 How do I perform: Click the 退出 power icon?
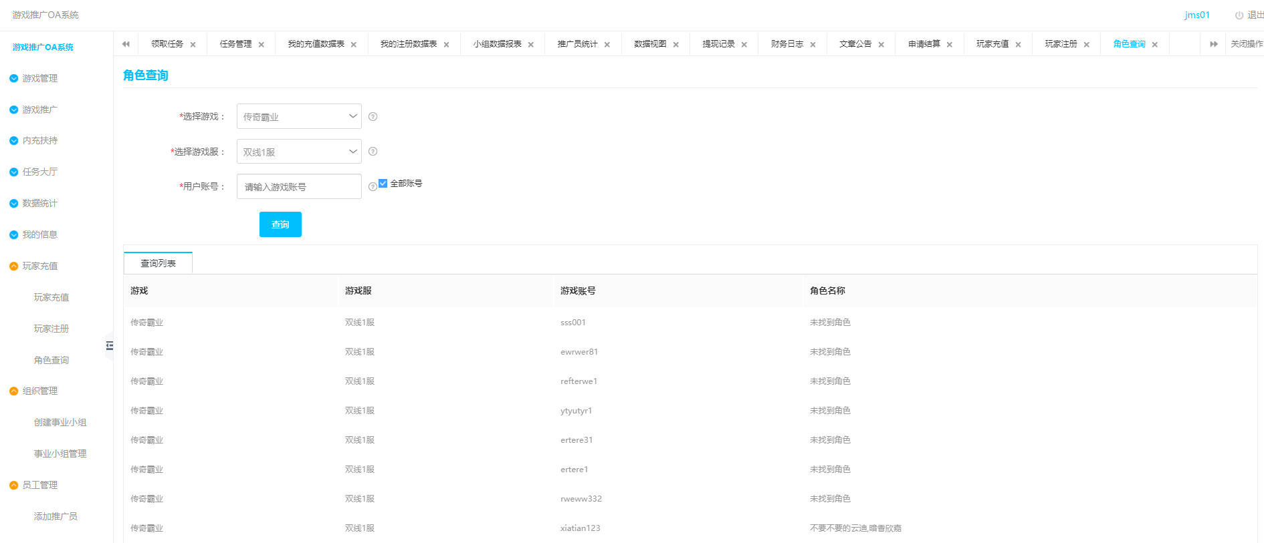pyautogui.click(x=1239, y=15)
